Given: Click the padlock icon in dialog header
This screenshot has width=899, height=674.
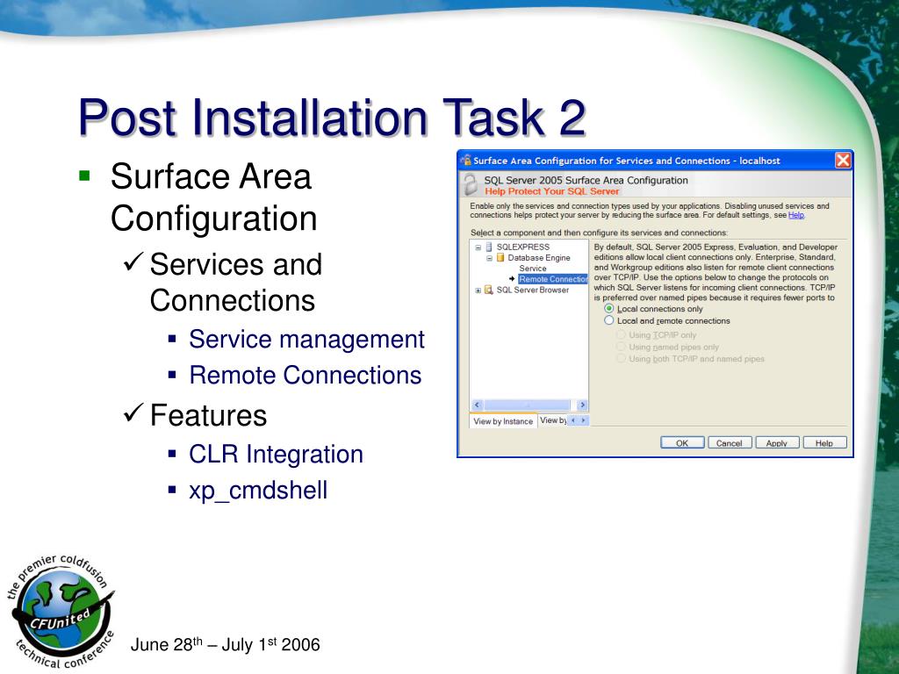Looking at the screenshot, I should pos(471,184).
